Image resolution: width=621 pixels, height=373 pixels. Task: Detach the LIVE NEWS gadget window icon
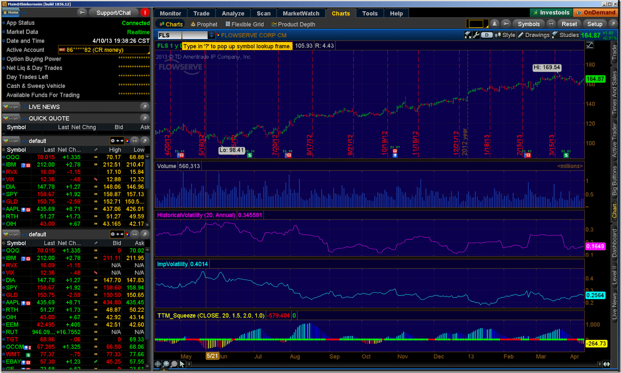coord(144,107)
